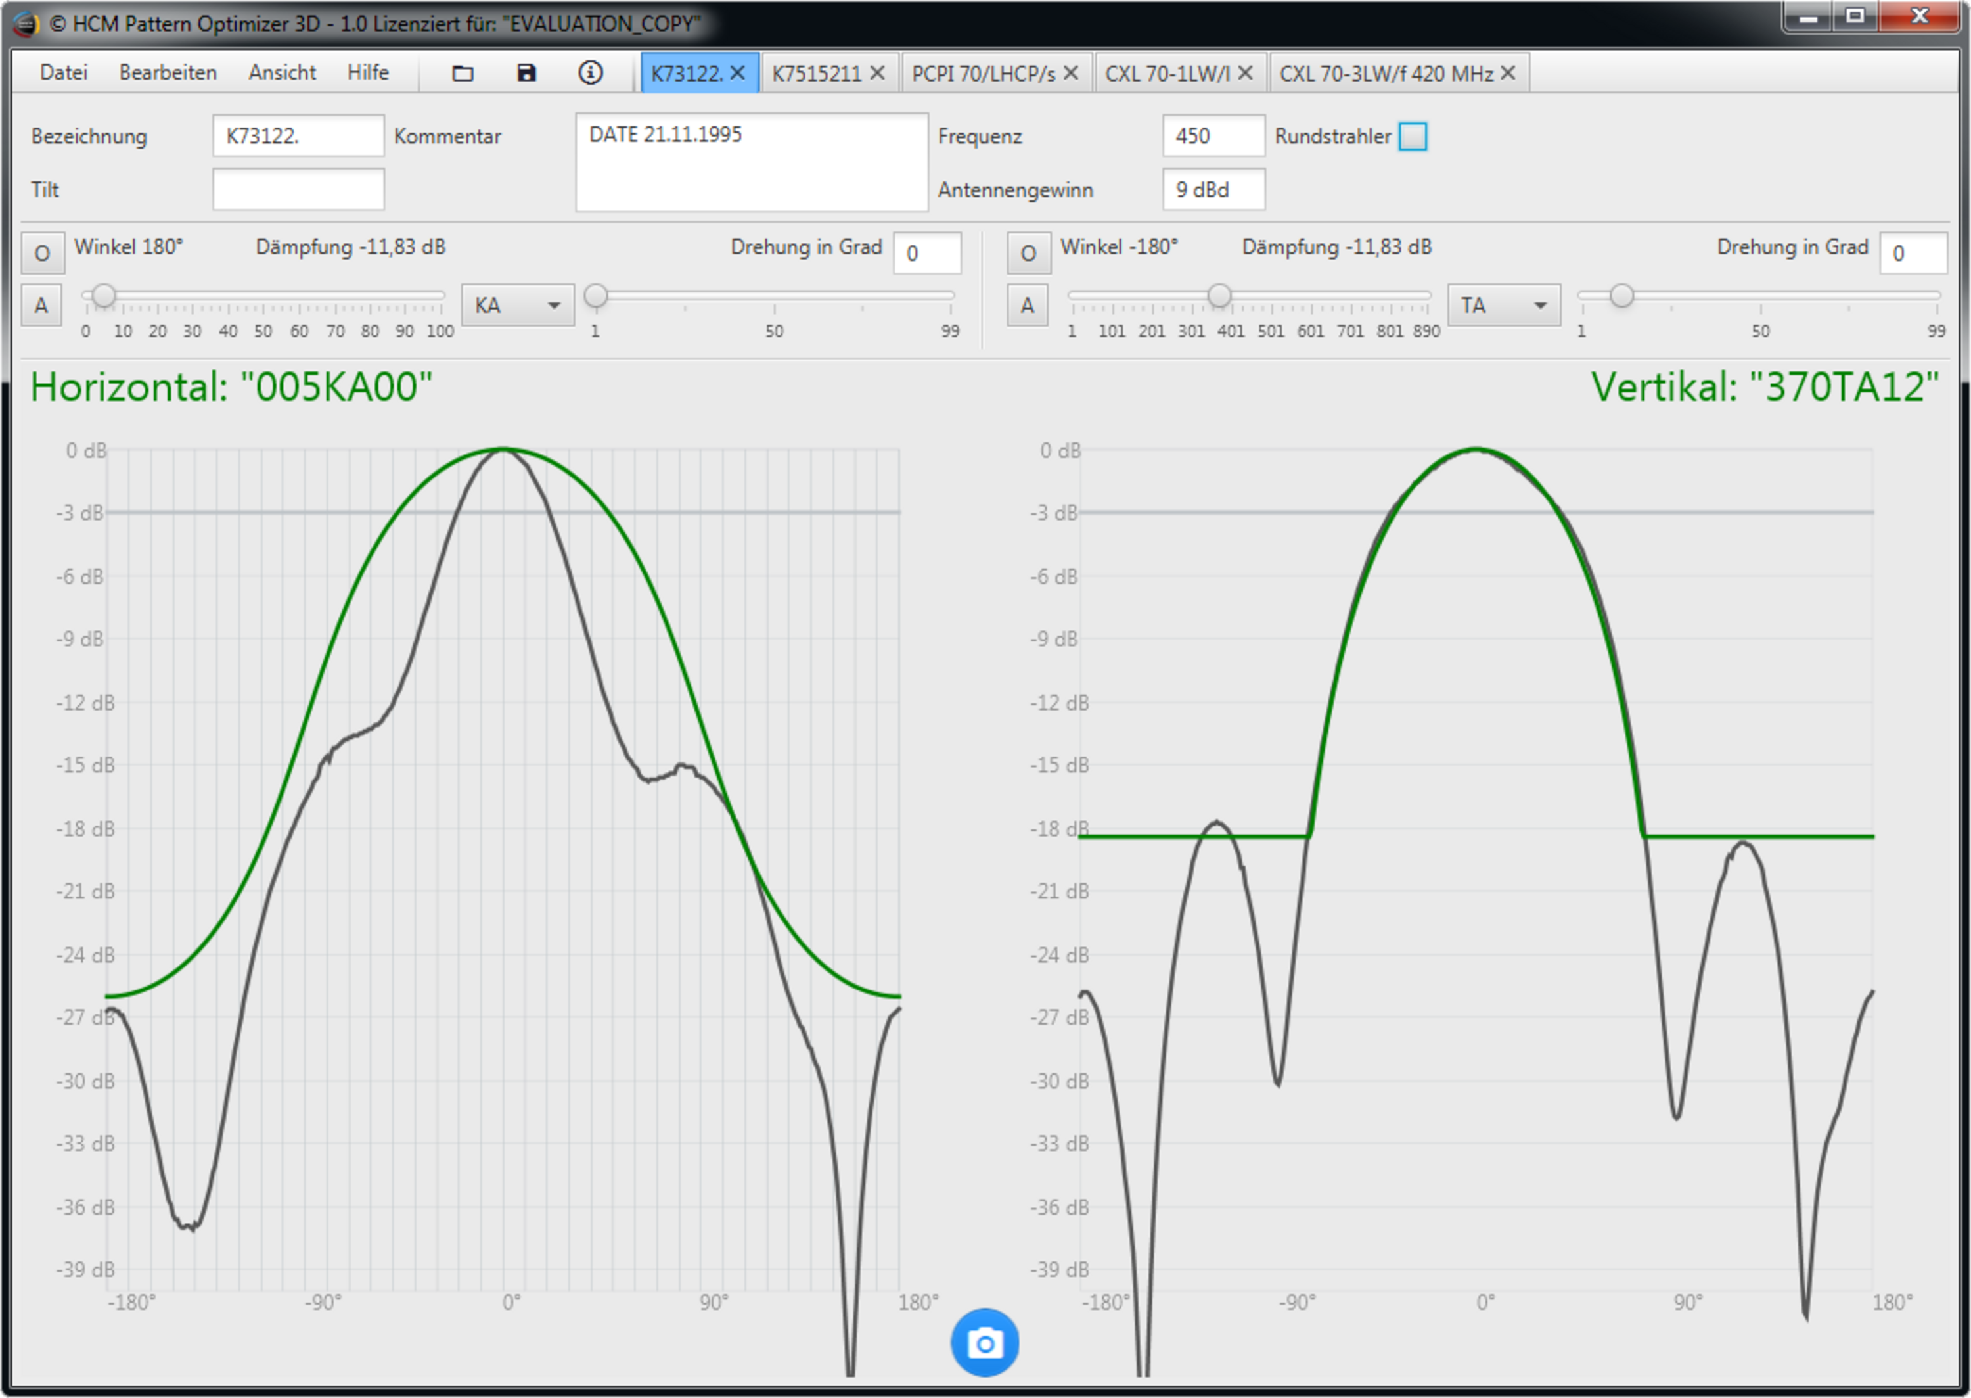Open the info icon in toolbar
Image resolution: width=1971 pixels, height=1398 pixels.
tap(590, 73)
